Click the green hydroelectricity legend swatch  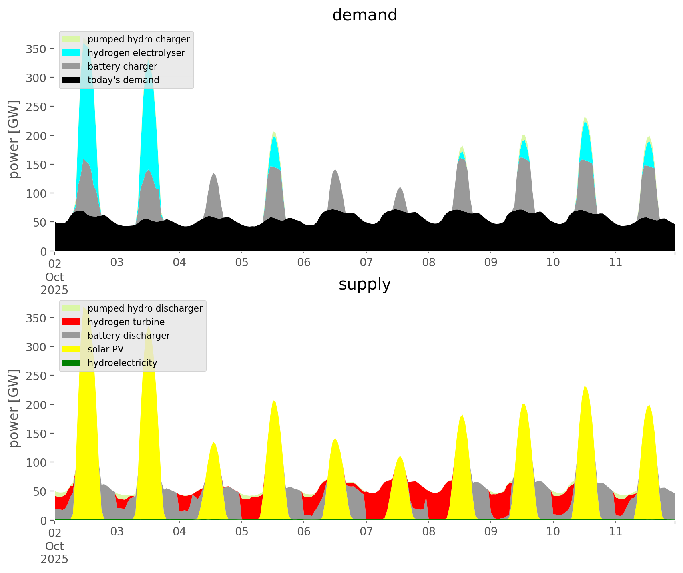(x=72, y=363)
